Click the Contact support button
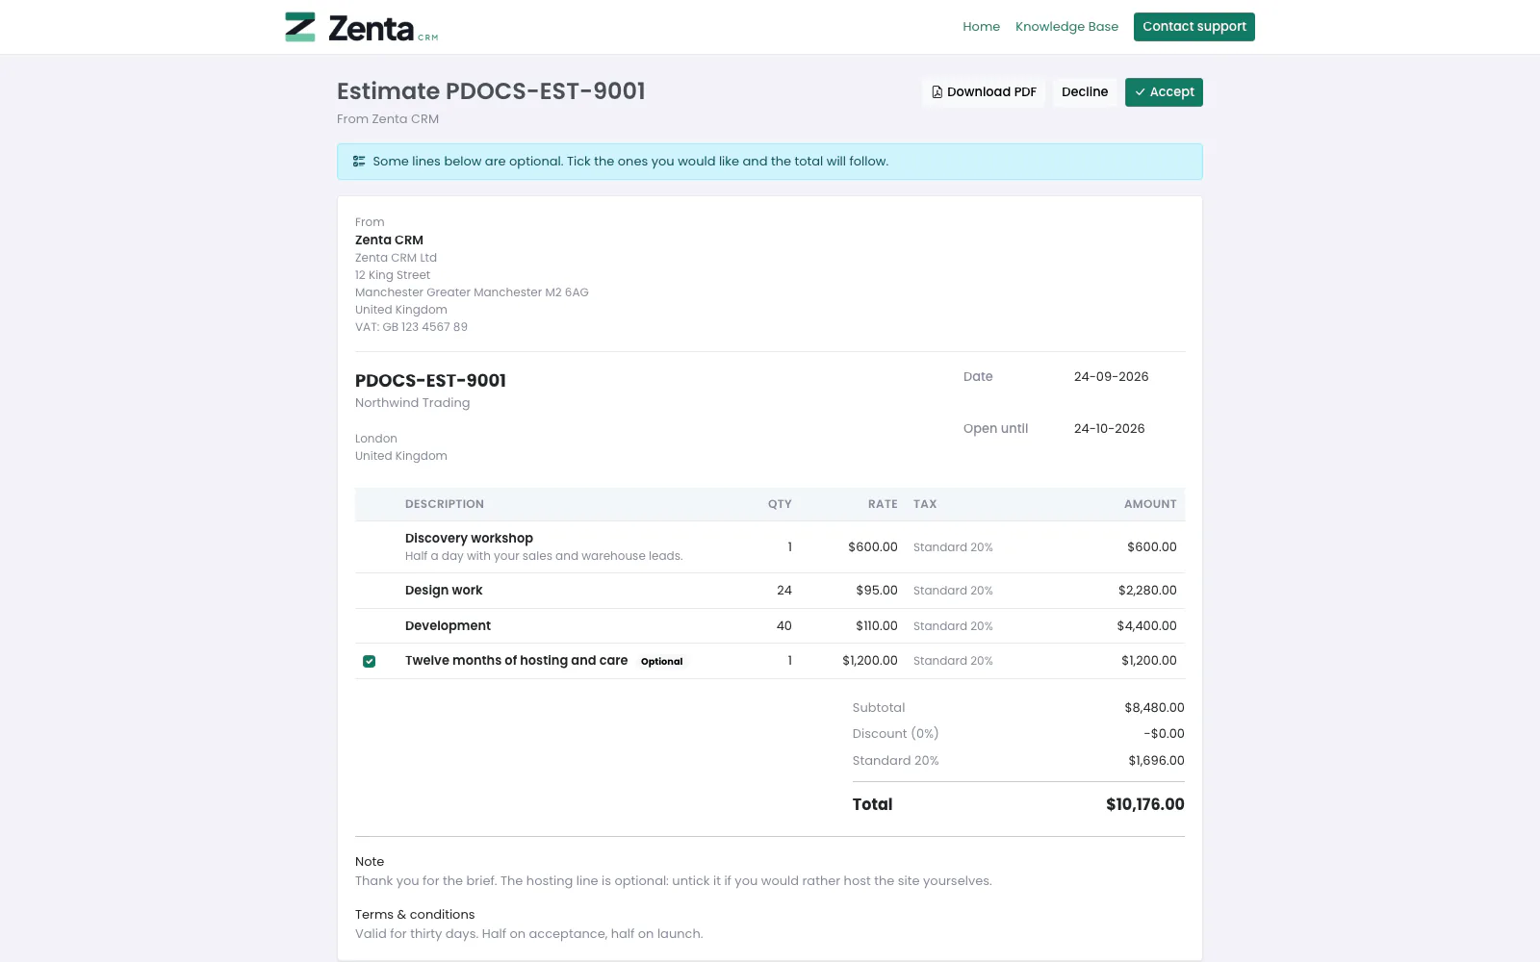The image size is (1540, 962). pos(1193,27)
